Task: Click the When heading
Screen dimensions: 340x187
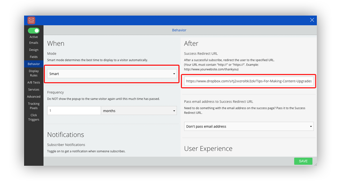Action: (x=56, y=43)
